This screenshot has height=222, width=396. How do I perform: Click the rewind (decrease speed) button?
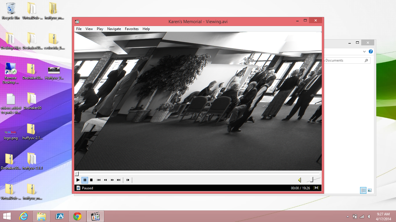[106, 180]
